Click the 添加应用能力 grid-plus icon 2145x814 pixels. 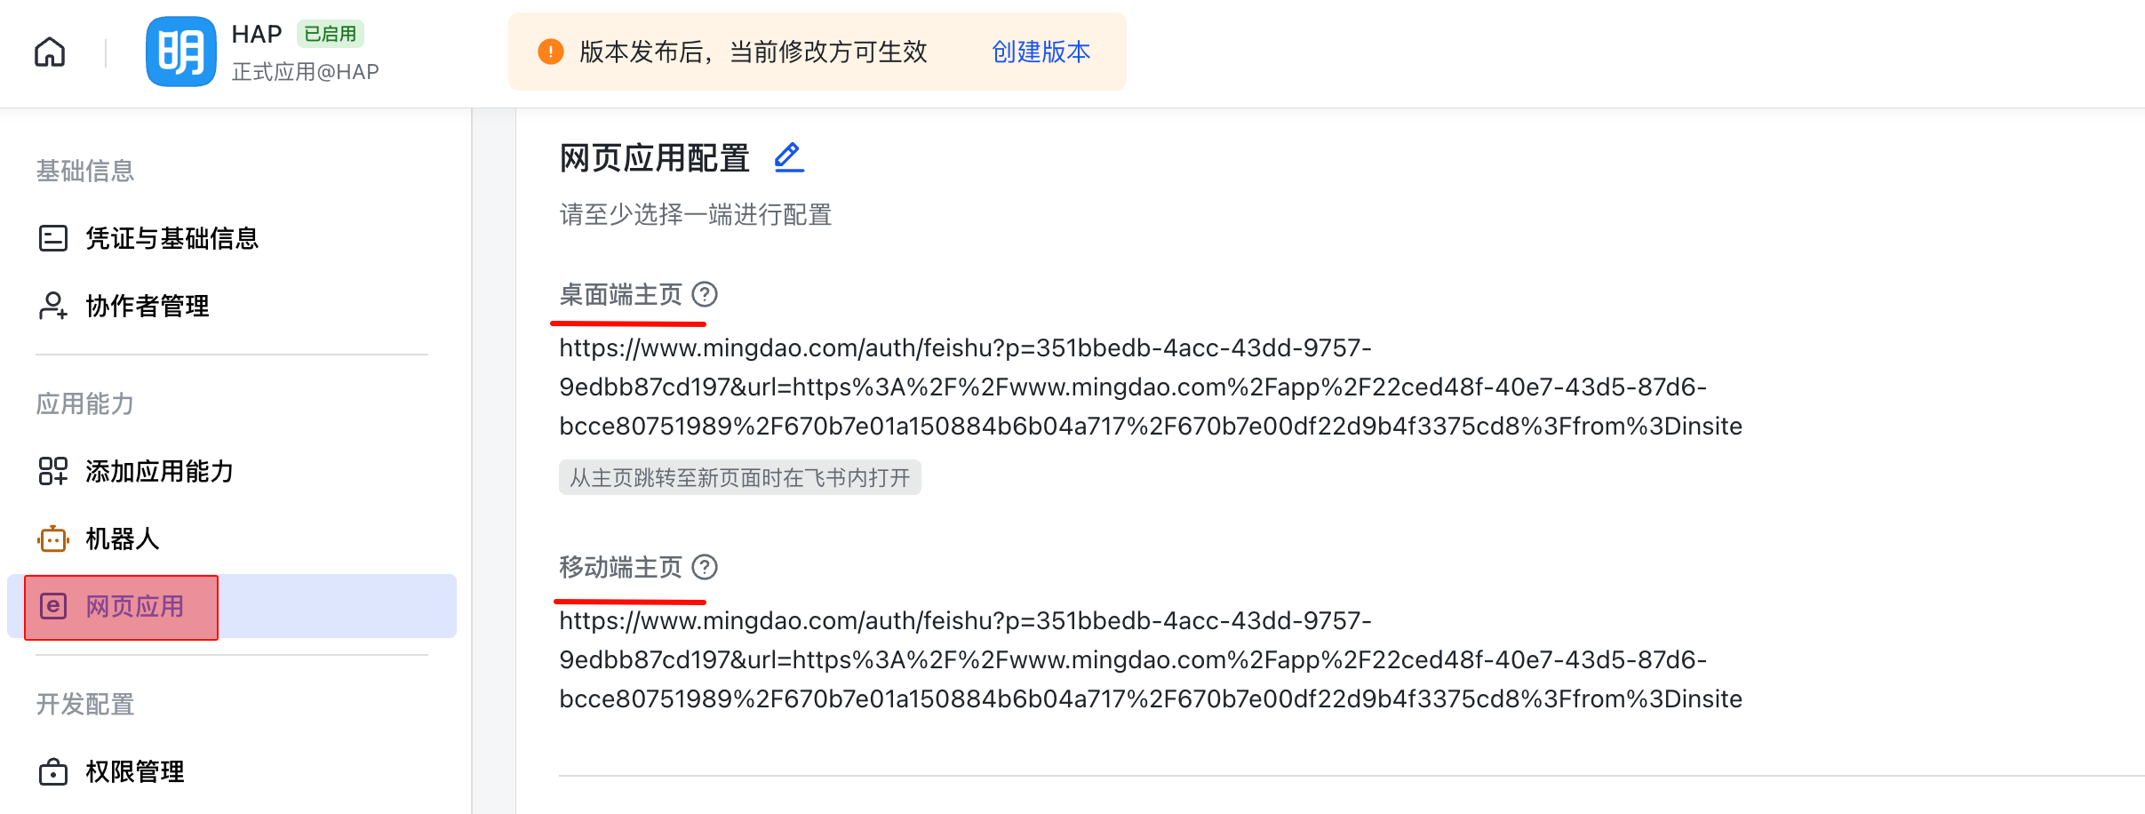53,471
